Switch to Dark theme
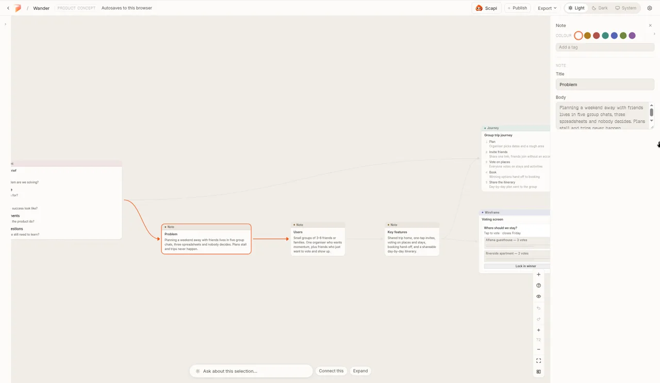 coord(600,8)
